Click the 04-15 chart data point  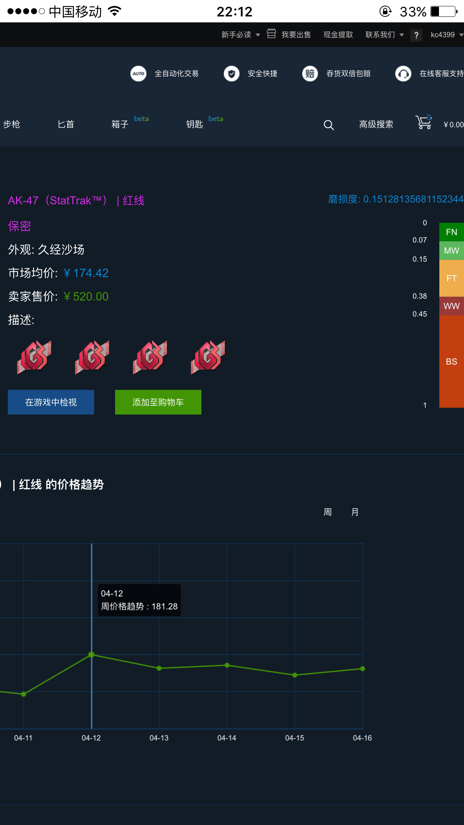(x=295, y=675)
